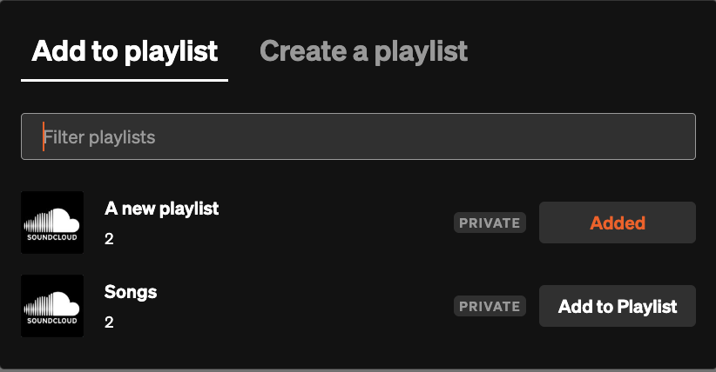Switch to the Create a playlist tab
The width and height of the screenshot is (716, 372).
363,51
